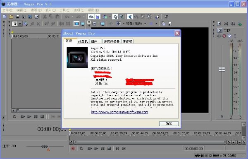Viewport: 248px width, 159px height.
Task: Click the Redo arrow icon
Action: (x=79, y=16)
